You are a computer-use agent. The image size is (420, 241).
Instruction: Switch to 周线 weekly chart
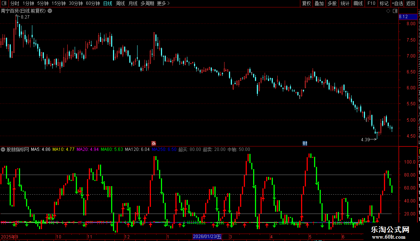tap(120, 3)
